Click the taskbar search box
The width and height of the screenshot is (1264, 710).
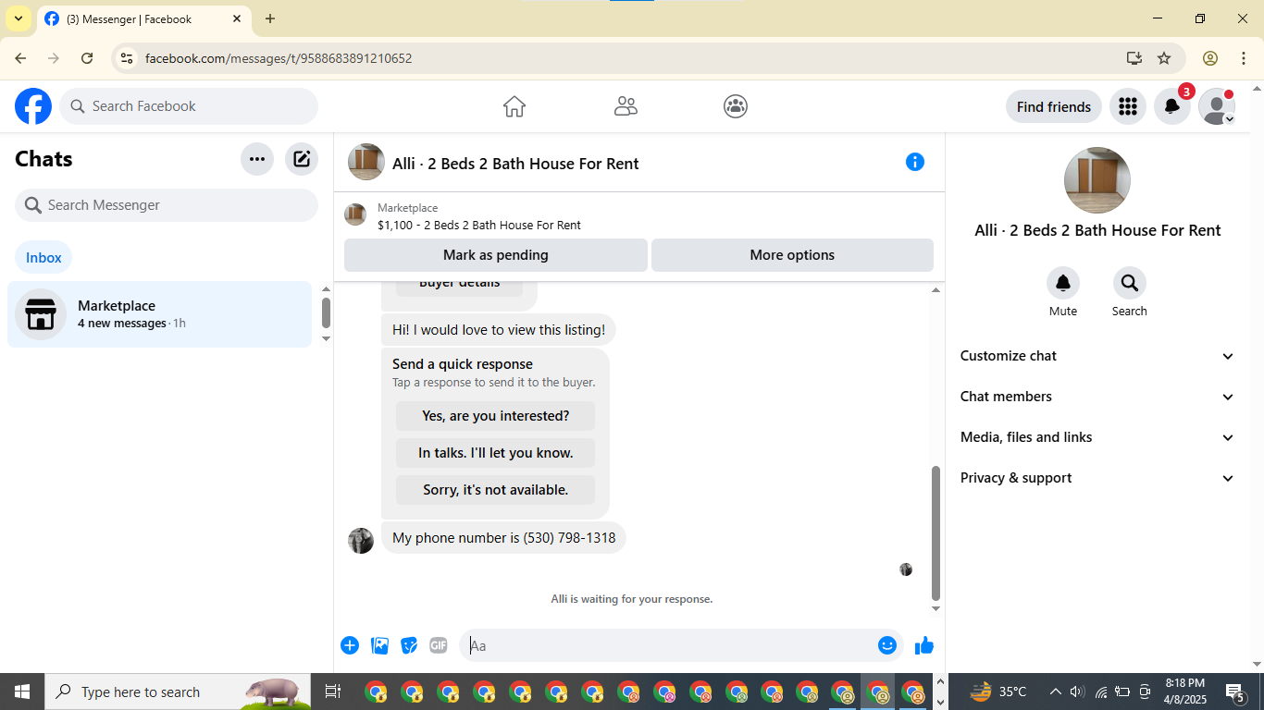(x=178, y=692)
